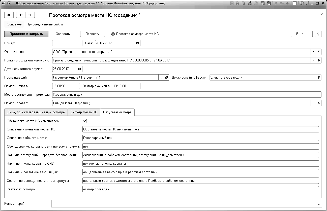Click the Провести button
Image resolution: width=327 pixels, height=211 pixels.
click(x=93, y=34)
